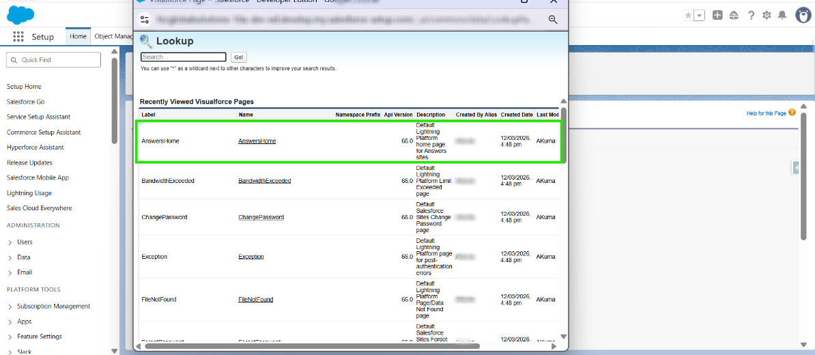Sort by Created Date column header
The width and height of the screenshot is (815, 355).
click(x=517, y=114)
